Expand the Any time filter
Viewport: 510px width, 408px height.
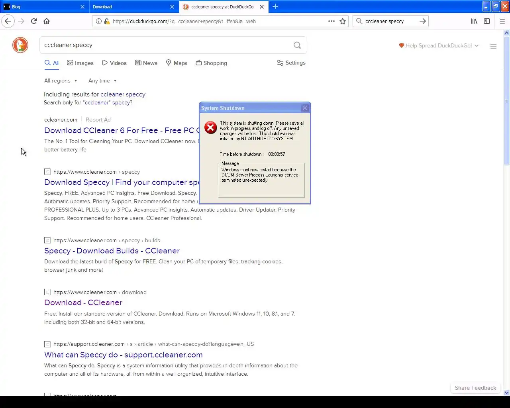pyautogui.click(x=102, y=80)
